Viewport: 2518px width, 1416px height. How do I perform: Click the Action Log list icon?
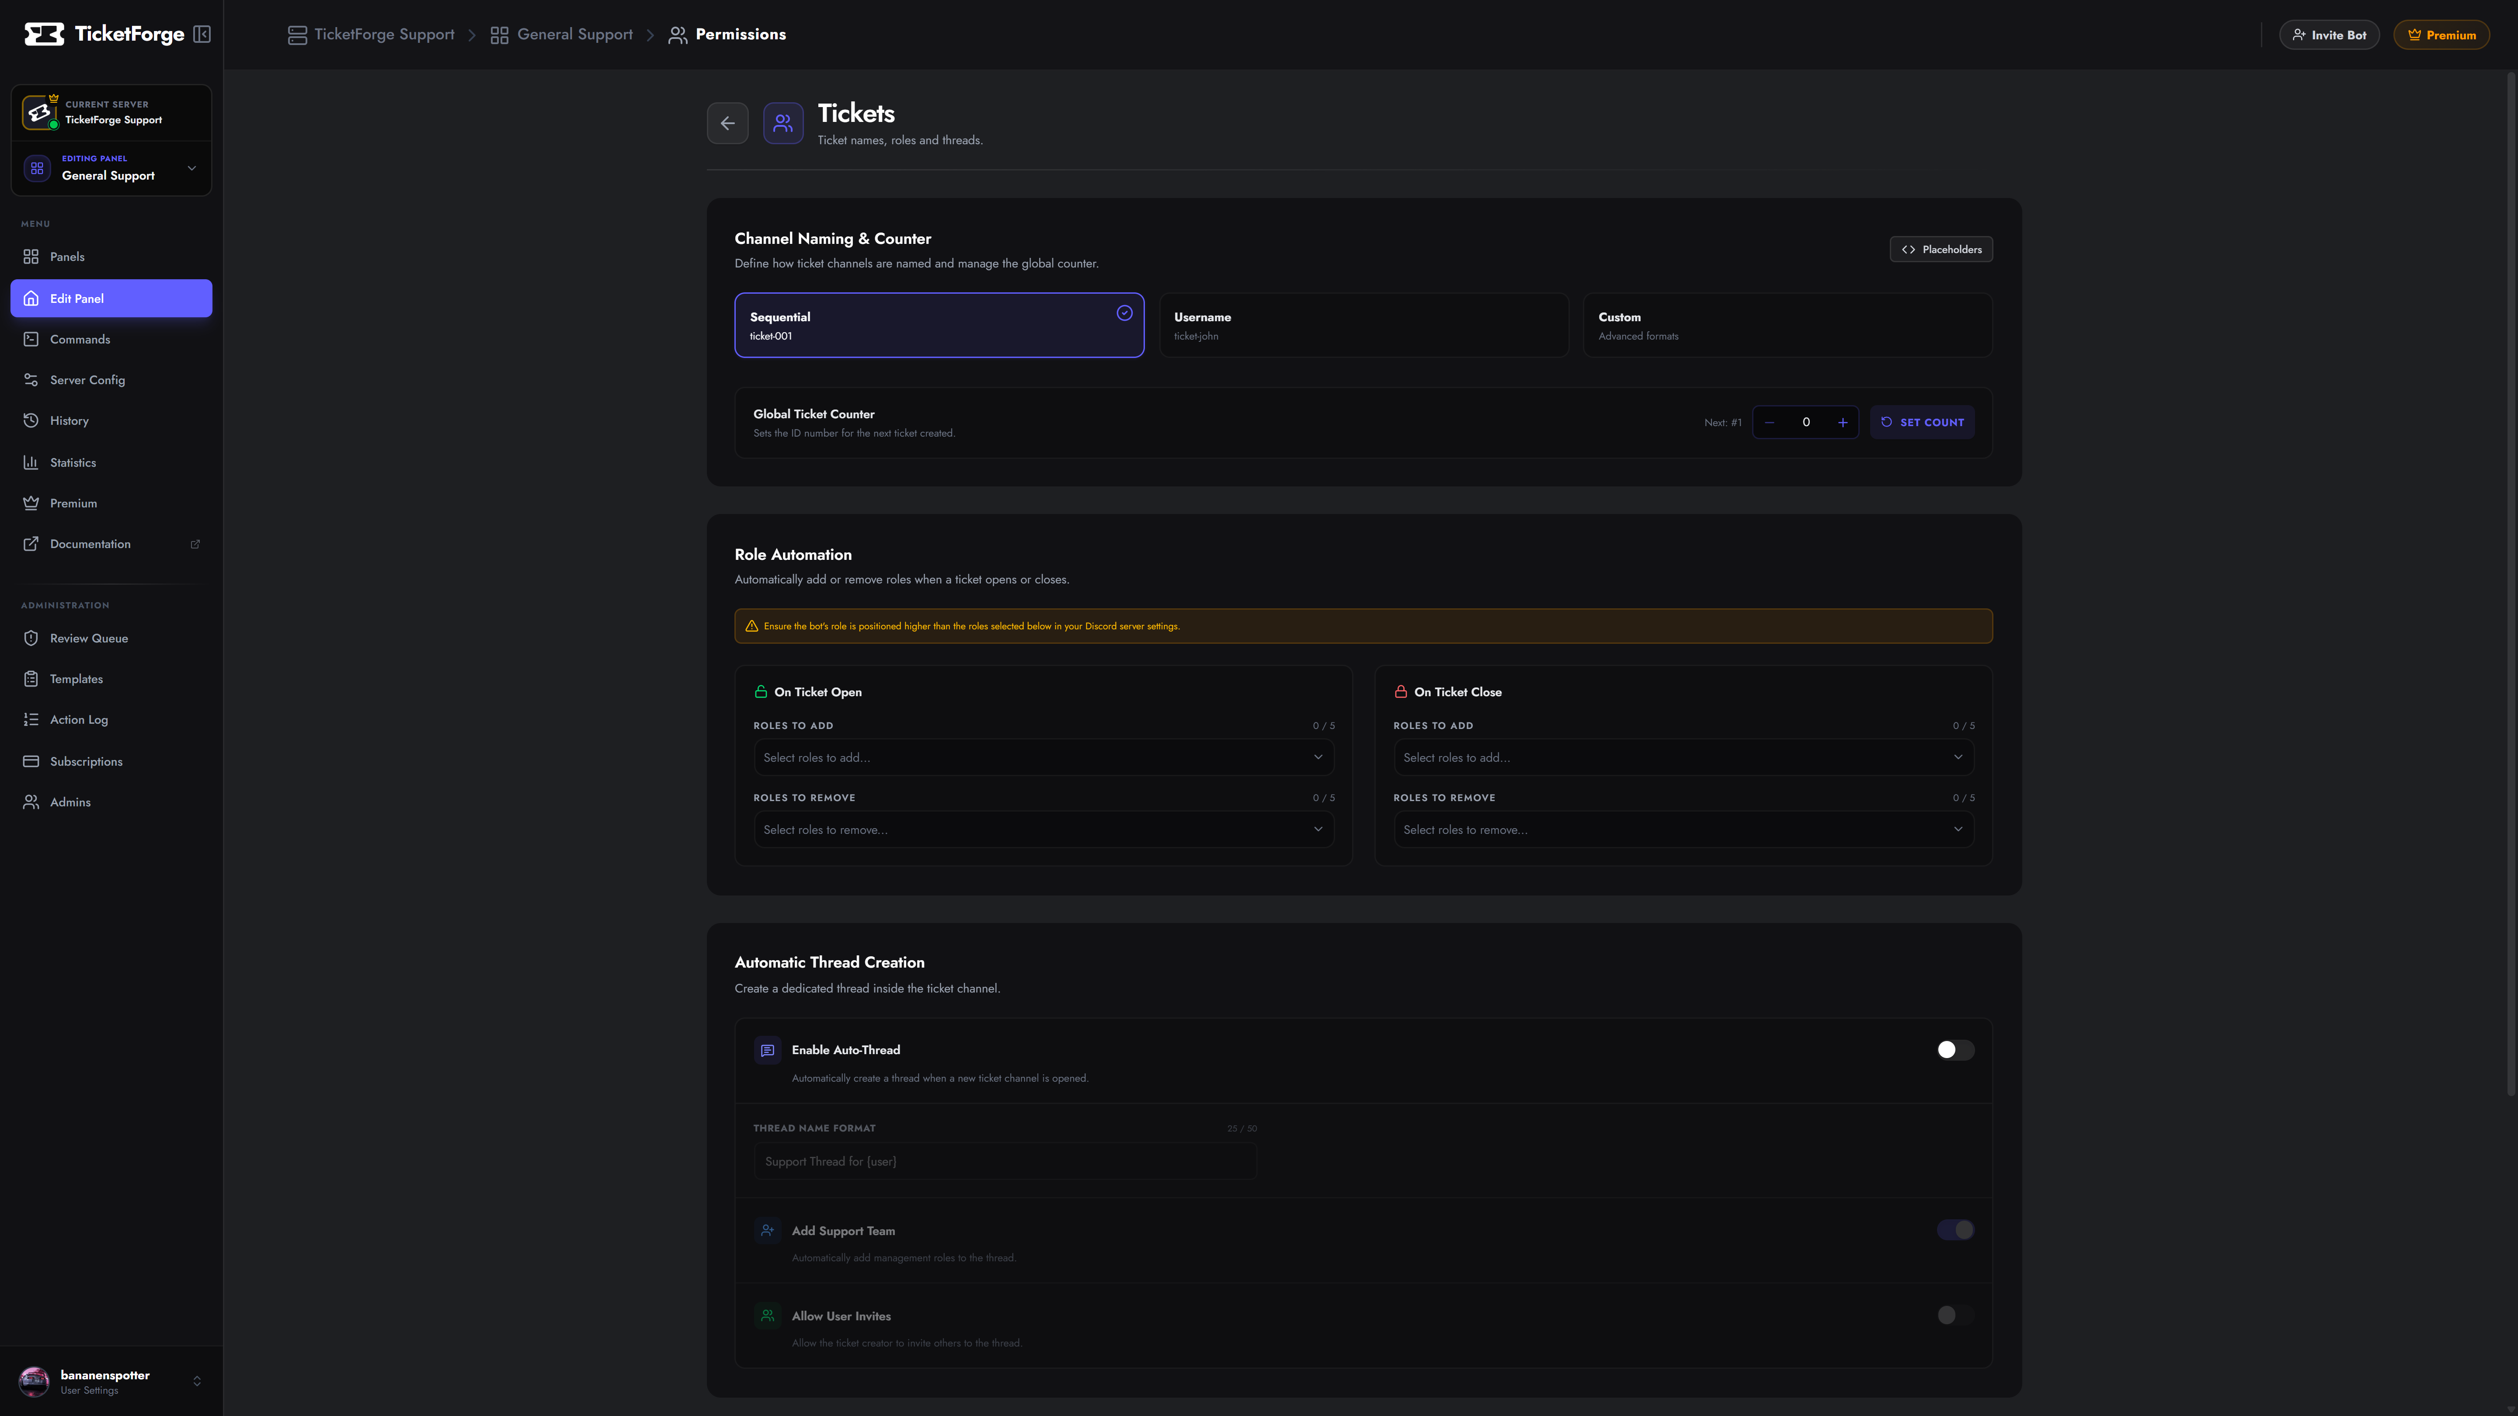(31, 720)
